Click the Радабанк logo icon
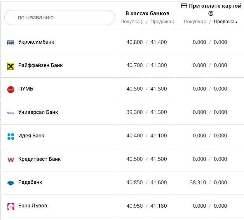The image size is (244, 220). click(x=11, y=183)
